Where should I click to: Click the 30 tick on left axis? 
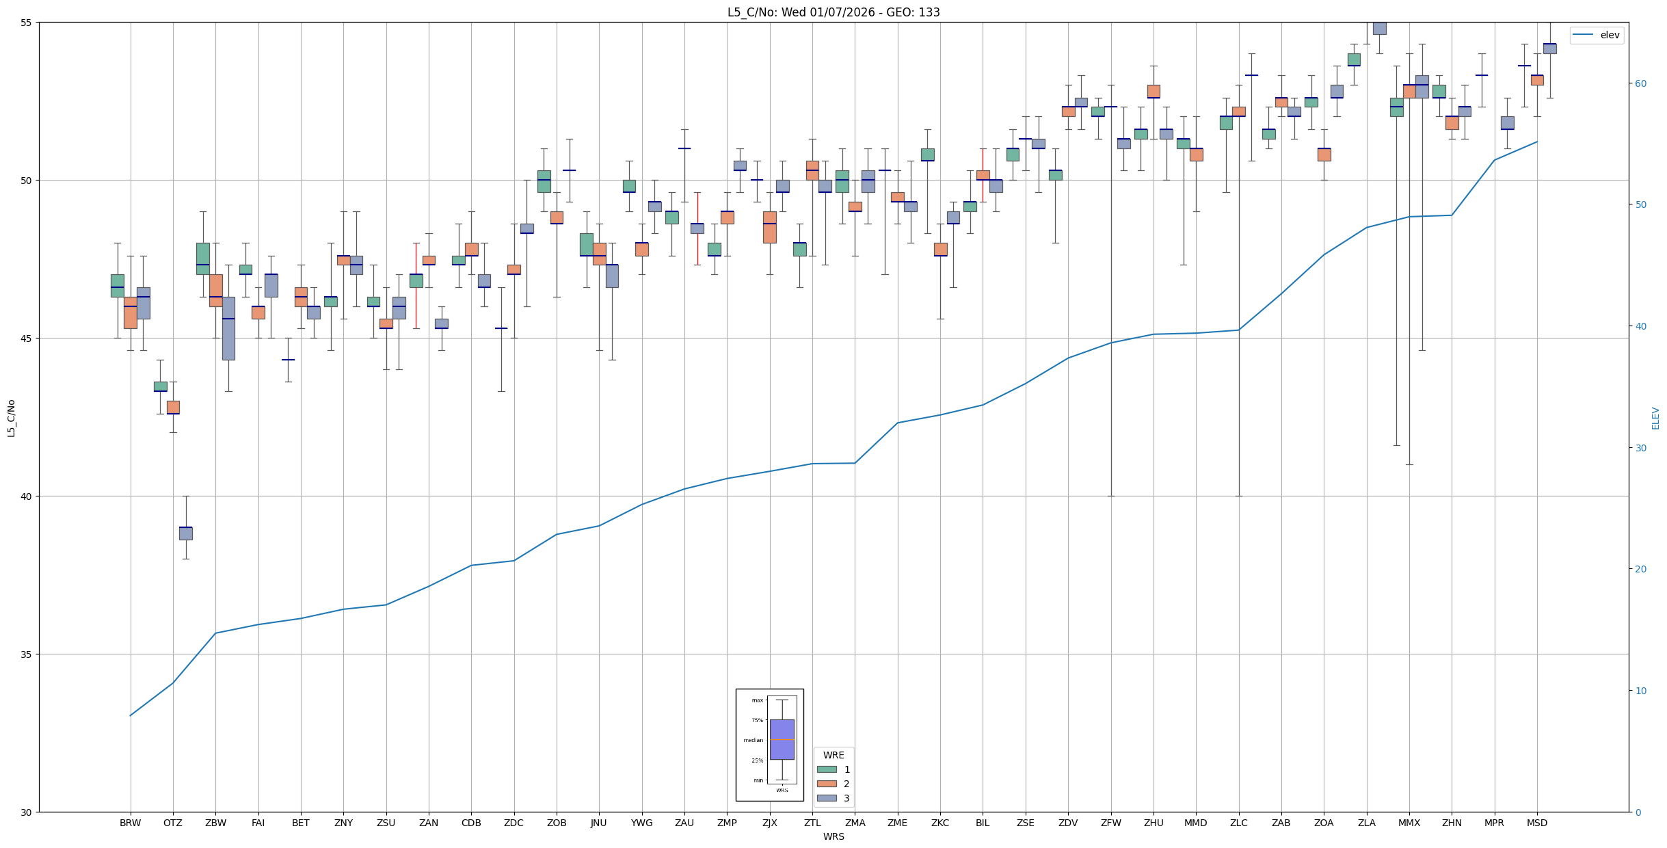click(27, 812)
